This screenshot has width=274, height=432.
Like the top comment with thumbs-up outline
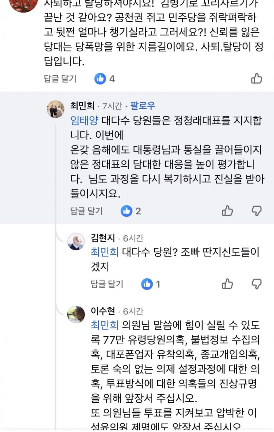pyautogui.click(x=257, y=78)
